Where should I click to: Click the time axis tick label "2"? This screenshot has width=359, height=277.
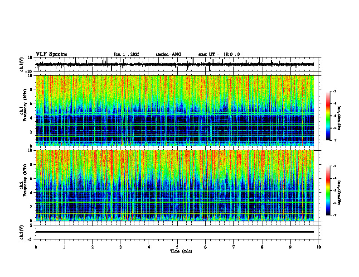pyautogui.click(x=92, y=247)
